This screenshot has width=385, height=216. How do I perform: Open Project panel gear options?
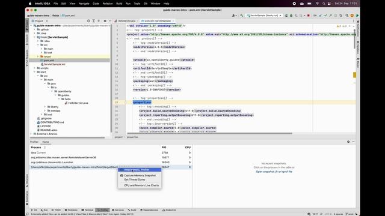105,21
